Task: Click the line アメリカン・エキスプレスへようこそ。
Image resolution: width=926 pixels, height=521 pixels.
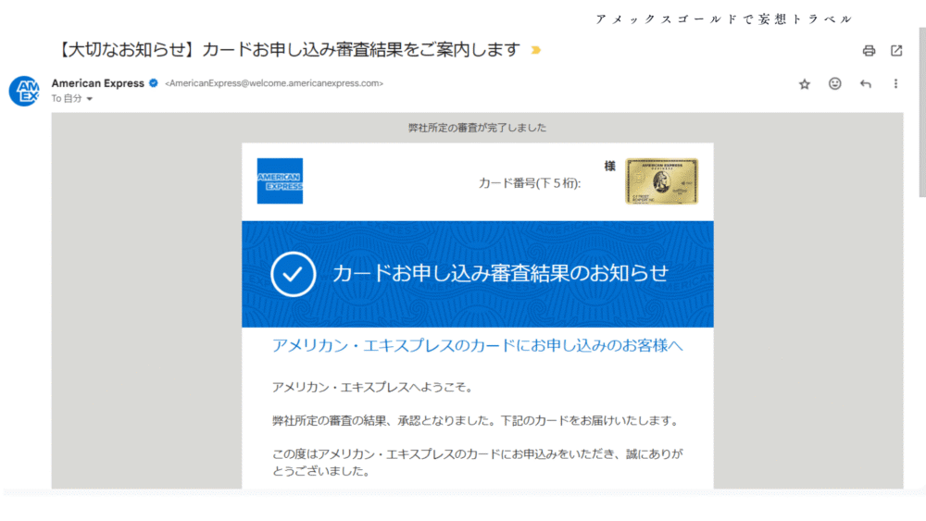Action: (373, 387)
